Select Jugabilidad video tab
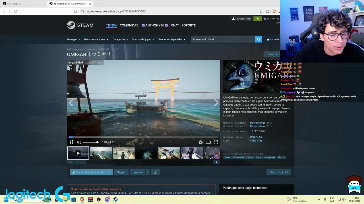This screenshot has height=204, width=364. pos(76,62)
